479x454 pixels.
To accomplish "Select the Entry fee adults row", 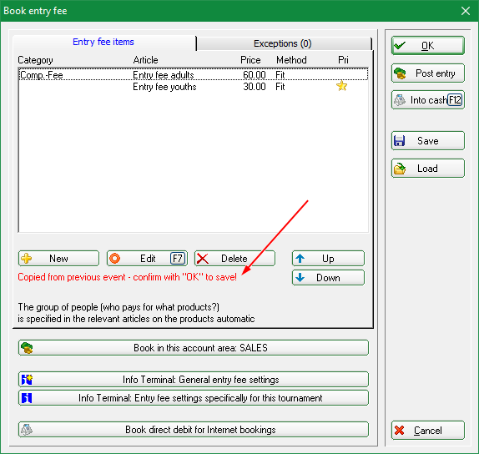I will [194, 75].
